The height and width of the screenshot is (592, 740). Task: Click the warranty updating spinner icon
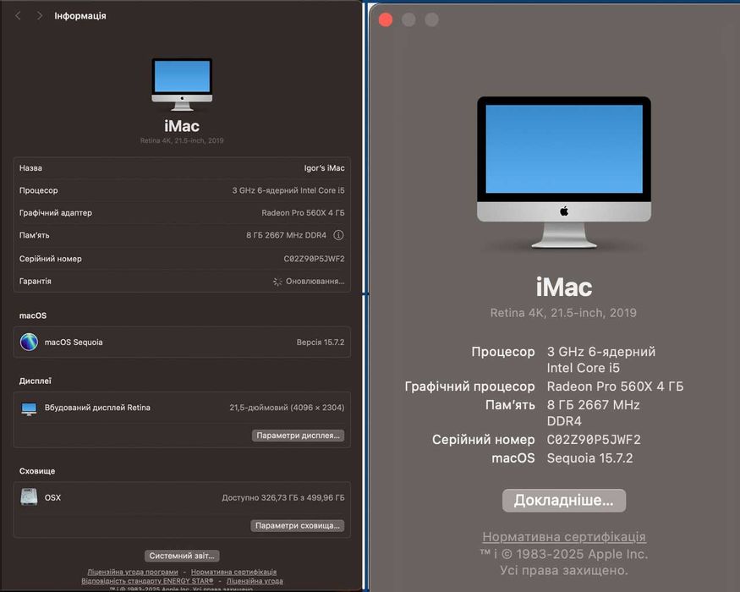click(277, 282)
